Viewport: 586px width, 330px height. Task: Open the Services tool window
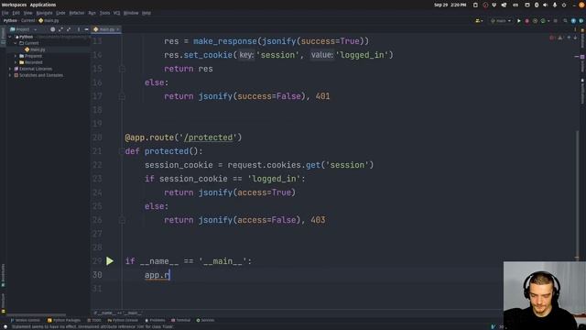click(x=205, y=320)
